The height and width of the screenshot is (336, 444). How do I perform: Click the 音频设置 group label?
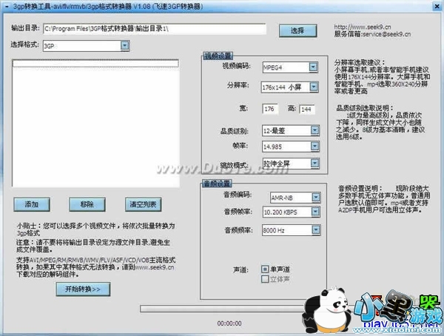tap(217, 184)
